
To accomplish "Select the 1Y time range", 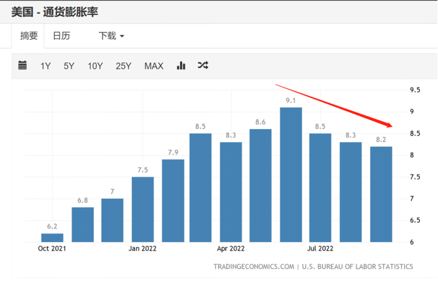I will click(45, 66).
